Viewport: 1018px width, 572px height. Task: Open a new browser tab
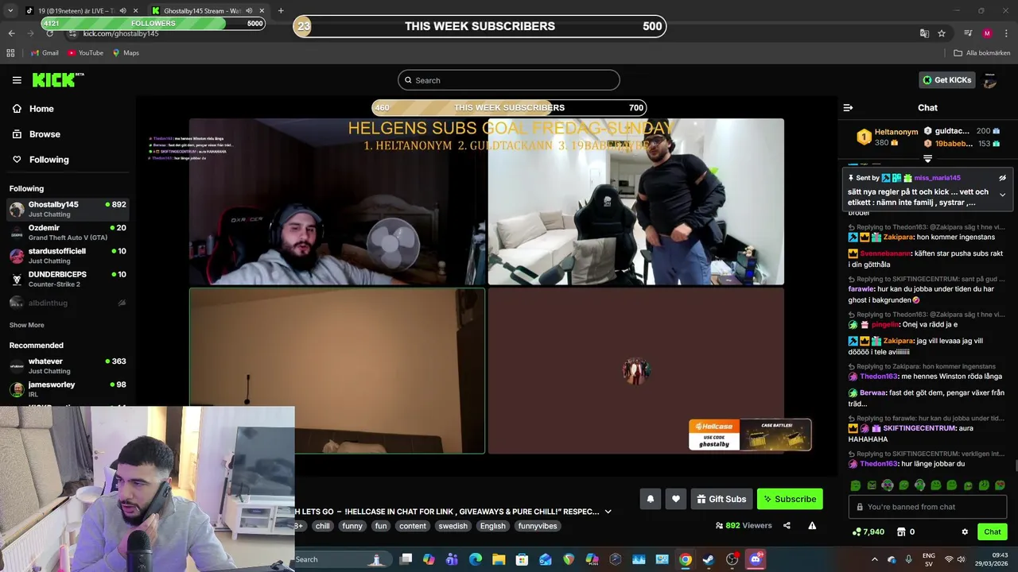tap(281, 10)
